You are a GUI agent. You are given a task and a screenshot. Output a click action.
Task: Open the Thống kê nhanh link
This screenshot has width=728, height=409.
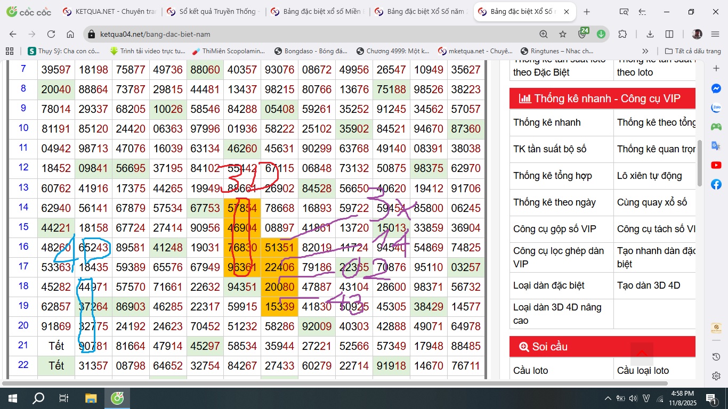547,122
